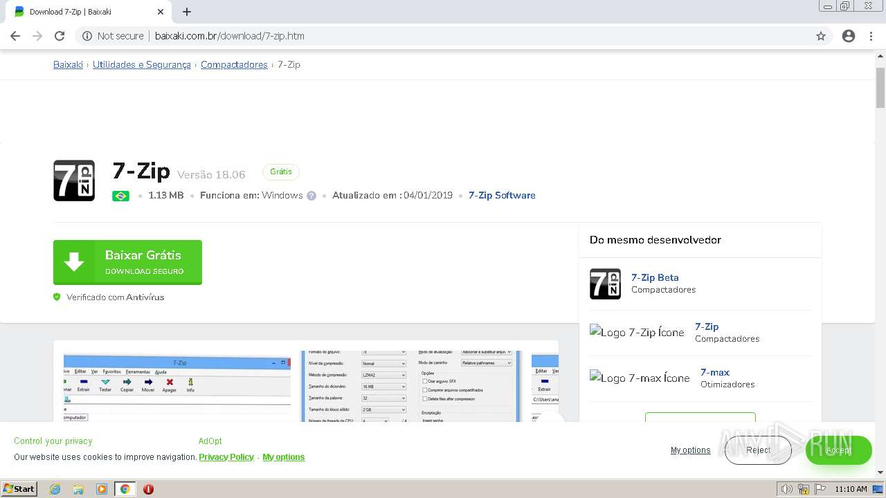Go to Baixaki breadcrumb link
Image resolution: width=886 pixels, height=498 pixels.
[68, 64]
